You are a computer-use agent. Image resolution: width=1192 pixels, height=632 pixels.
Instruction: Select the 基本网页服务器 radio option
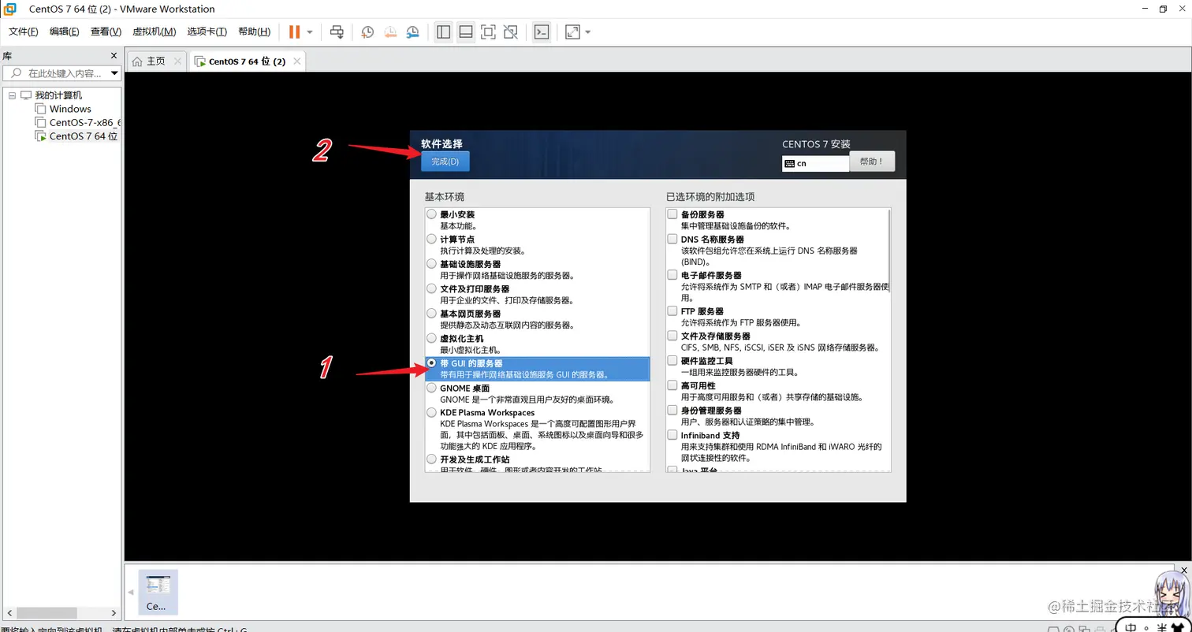pyautogui.click(x=431, y=313)
